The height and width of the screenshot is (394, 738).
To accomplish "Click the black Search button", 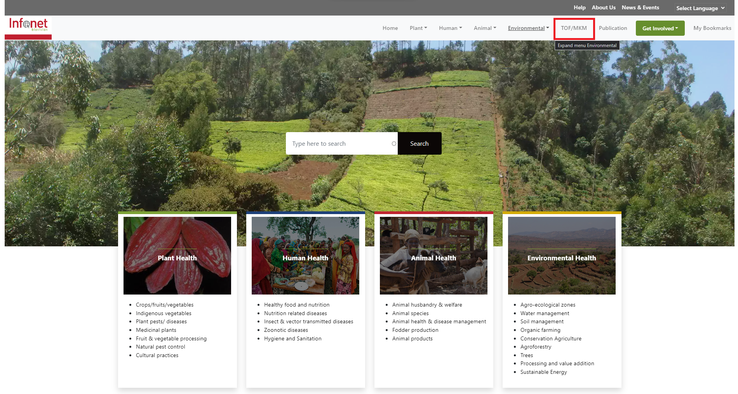I will tap(419, 143).
